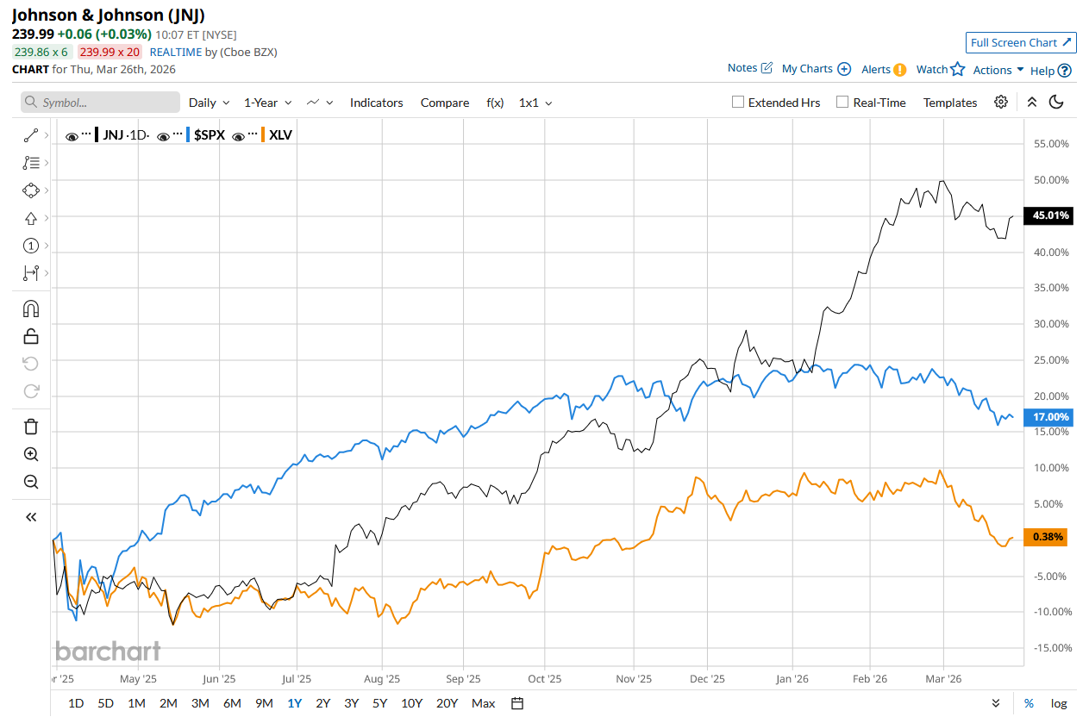Toggle visibility of JNJ series
The image size is (1089, 717).
coord(72,135)
